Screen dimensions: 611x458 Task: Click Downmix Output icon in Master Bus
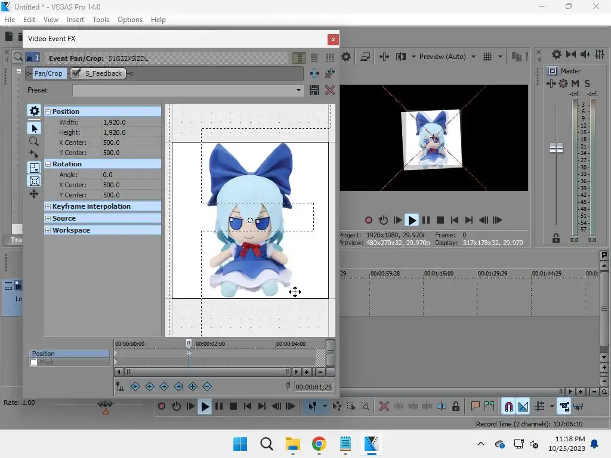coord(571,54)
